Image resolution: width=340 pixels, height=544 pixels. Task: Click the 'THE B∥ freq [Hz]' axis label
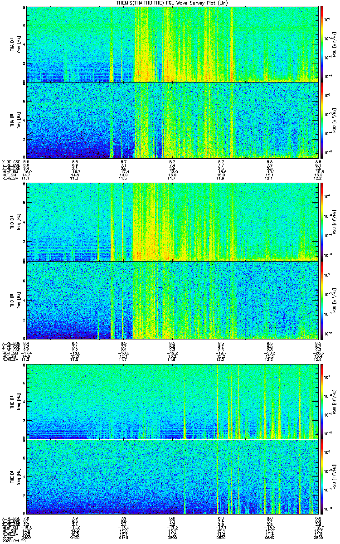15,476
